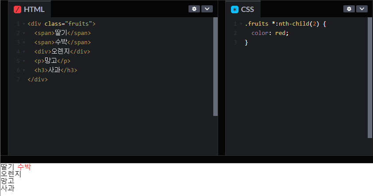Viewport: 373px width, 196px height.
Task: Collapse HTML line 2 fold arrow
Action: pos(24,33)
